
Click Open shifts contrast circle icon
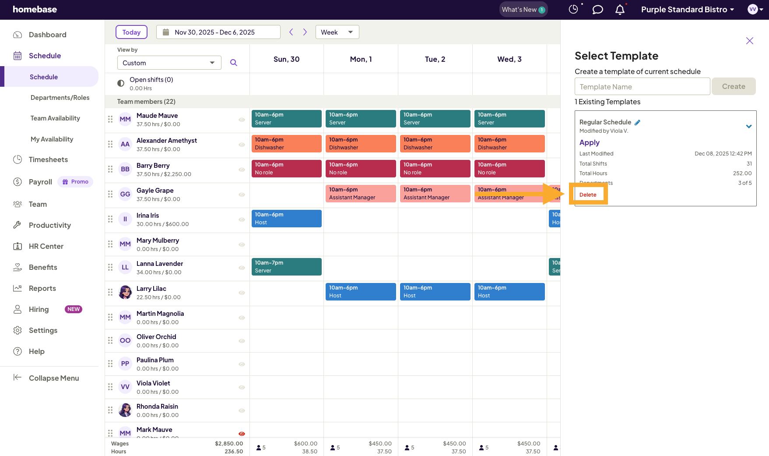[121, 83]
